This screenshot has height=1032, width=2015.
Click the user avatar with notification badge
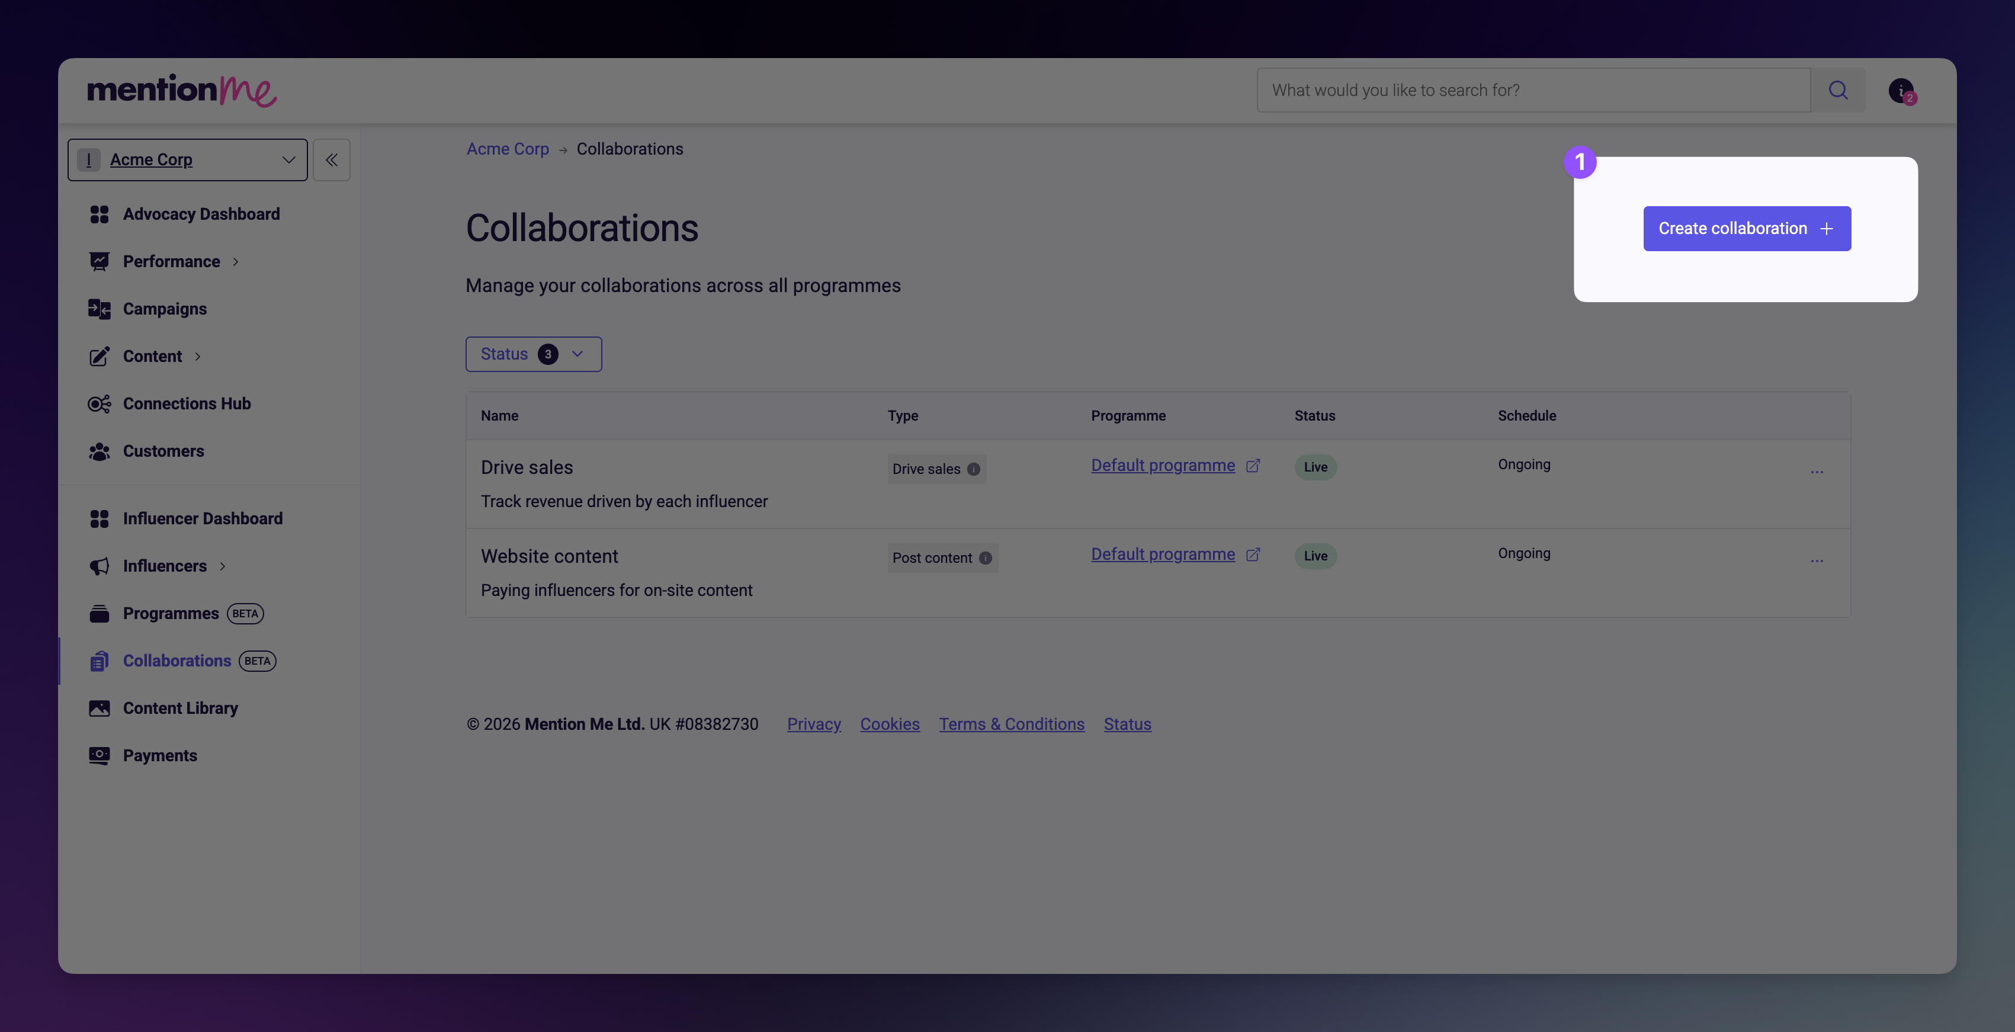1902,90
